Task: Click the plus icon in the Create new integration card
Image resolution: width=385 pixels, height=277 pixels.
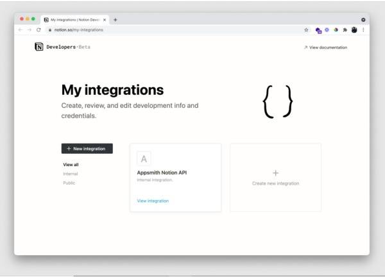Action: (x=275, y=173)
